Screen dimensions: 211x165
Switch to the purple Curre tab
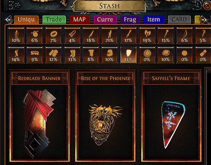tap(105, 20)
